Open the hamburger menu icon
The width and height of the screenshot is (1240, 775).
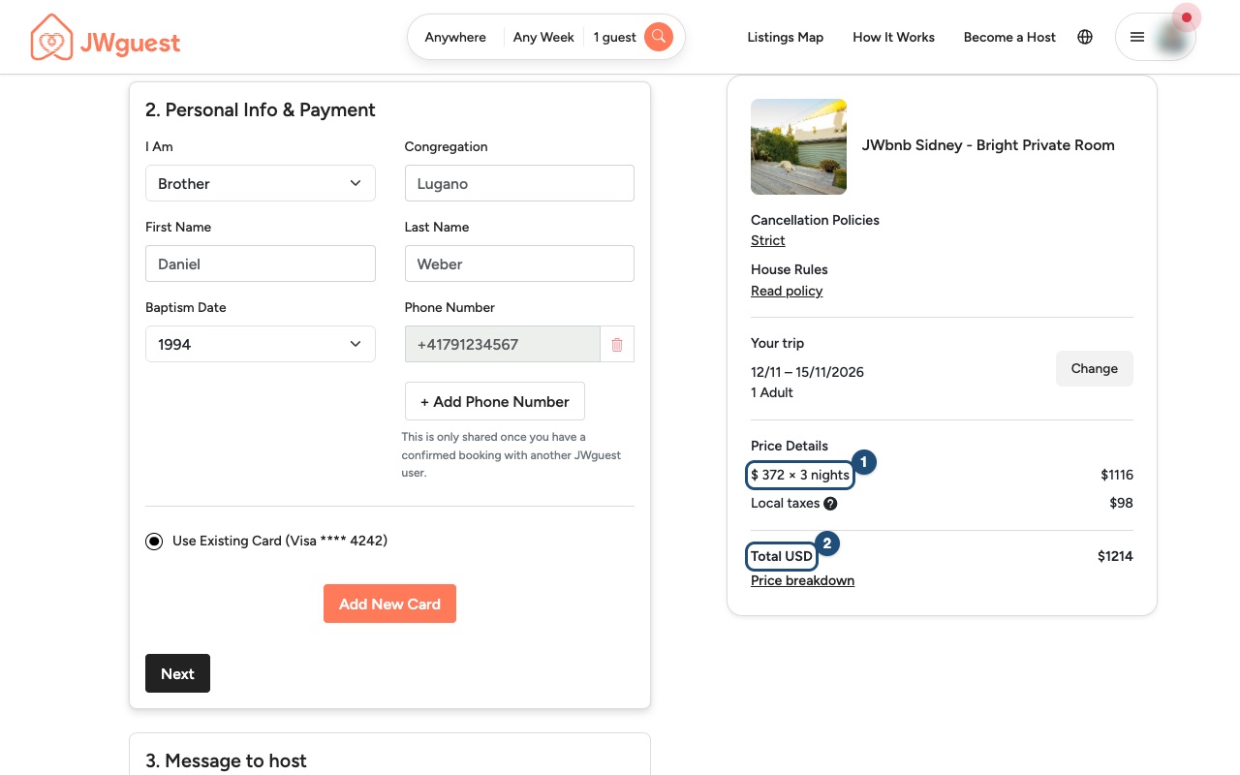pyautogui.click(x=1137, y=37)
